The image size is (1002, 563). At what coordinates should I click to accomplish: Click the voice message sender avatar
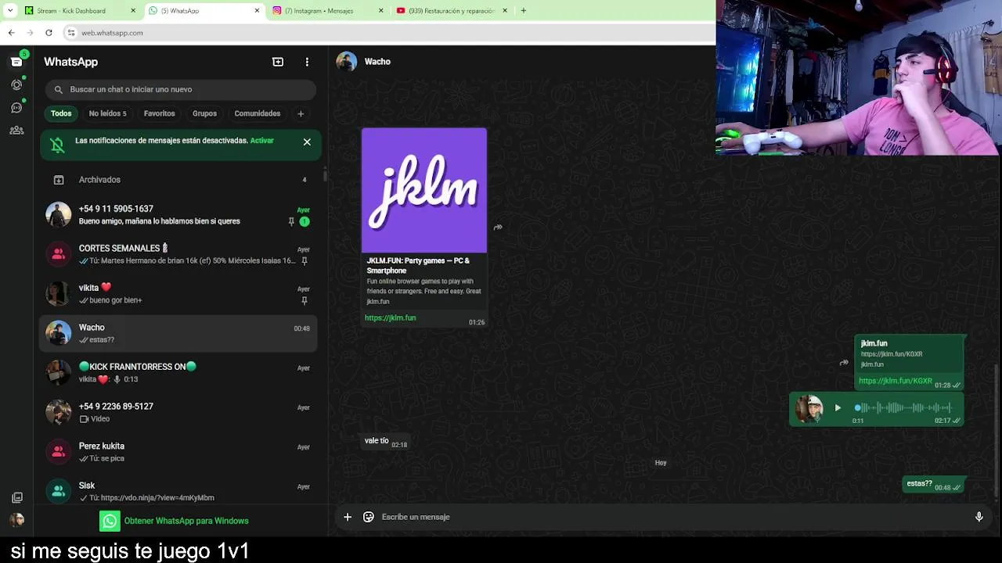[x=809, y=409]
